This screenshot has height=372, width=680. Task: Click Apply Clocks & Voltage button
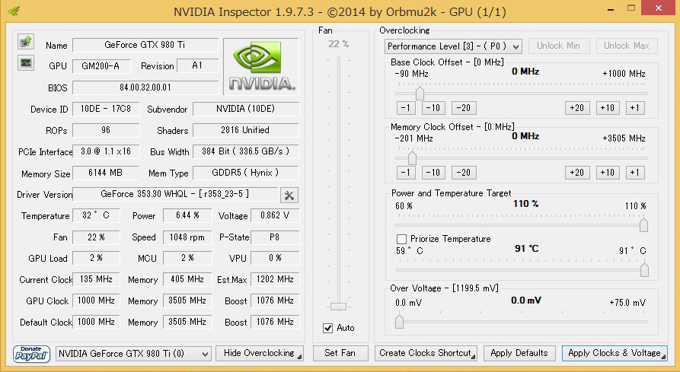click(615, 354)
